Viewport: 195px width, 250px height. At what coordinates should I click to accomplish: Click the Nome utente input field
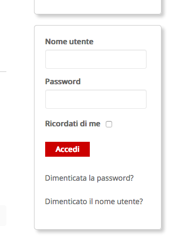click(x=96, y=59)
